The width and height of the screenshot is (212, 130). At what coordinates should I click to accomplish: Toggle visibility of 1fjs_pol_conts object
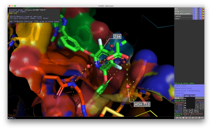tap(183, 14)
